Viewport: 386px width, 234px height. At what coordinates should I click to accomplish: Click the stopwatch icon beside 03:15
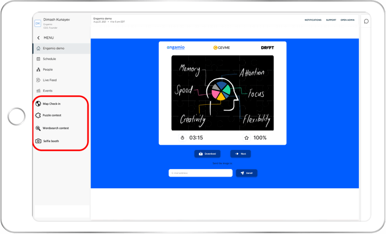182,138
